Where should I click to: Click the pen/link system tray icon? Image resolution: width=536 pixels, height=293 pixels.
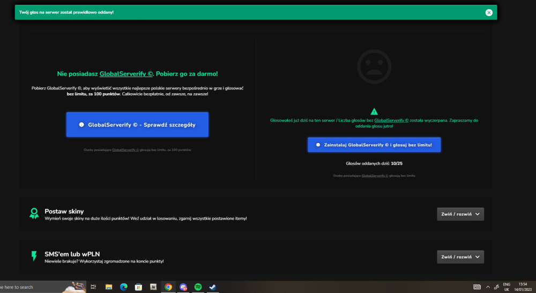point(497,287)
